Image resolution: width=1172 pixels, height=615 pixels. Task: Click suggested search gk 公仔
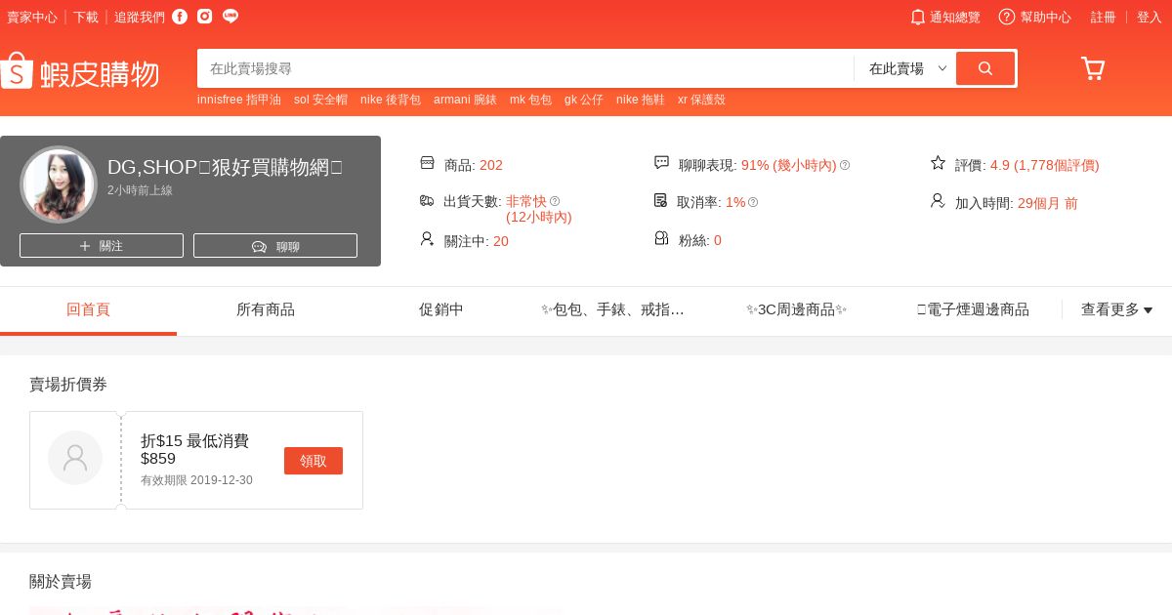tap(584, 100)
